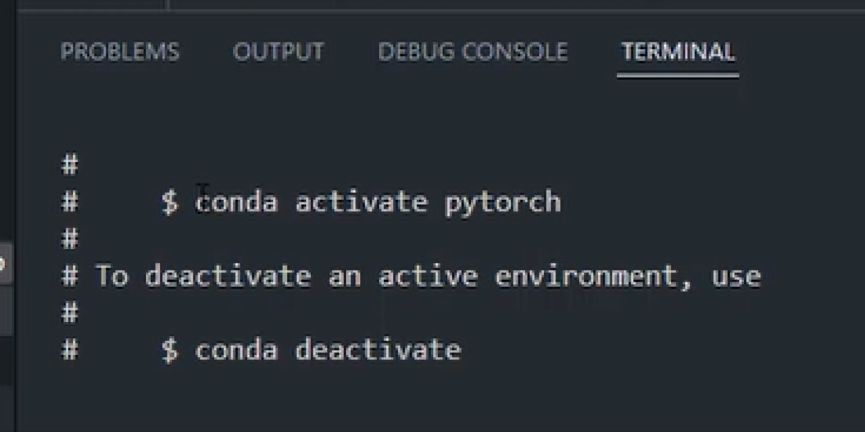This screenshot has width=865, height=432.
Task: Click "conda" in the conda deactivate line
Action: pos(237,350)
